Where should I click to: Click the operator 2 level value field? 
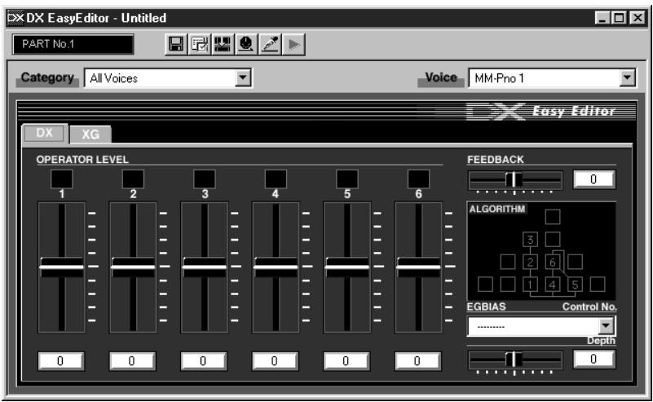pyautogui.click(x=132, y=360)
